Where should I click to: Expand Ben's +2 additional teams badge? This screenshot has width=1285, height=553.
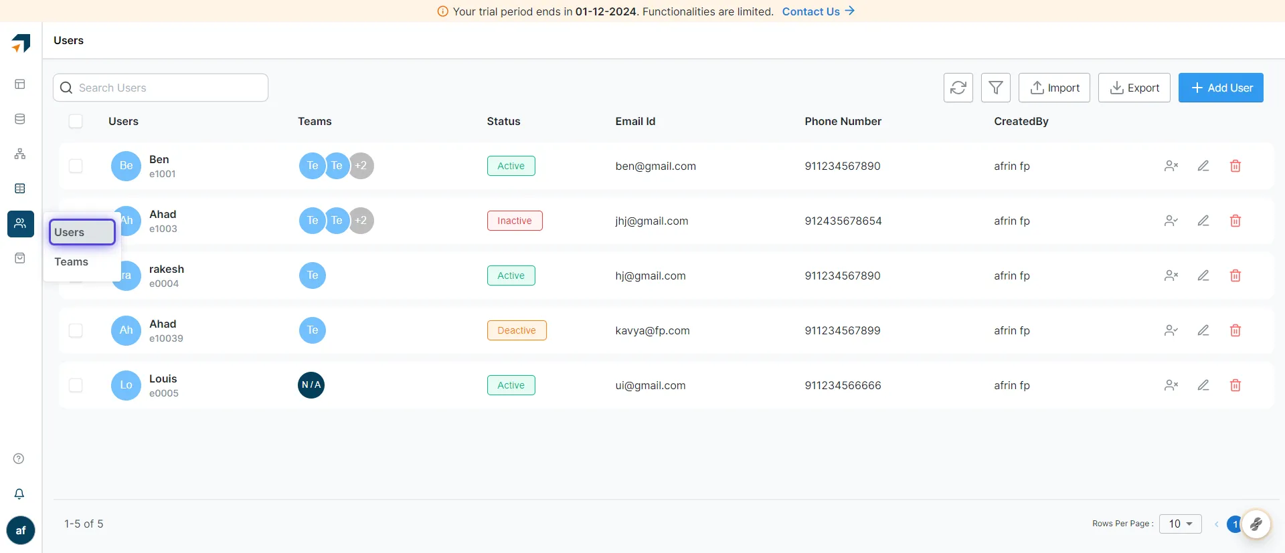[x=361, y=166]
